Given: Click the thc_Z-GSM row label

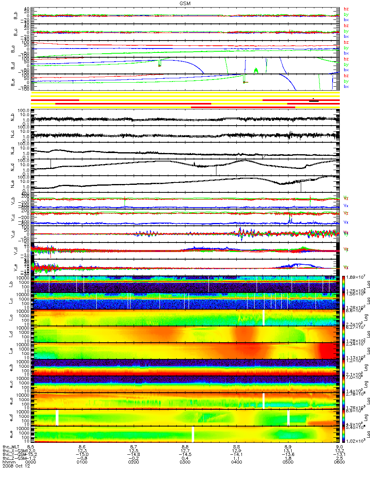Looking at the screenshot, I should pyautogui.click(x=14, y=459).
